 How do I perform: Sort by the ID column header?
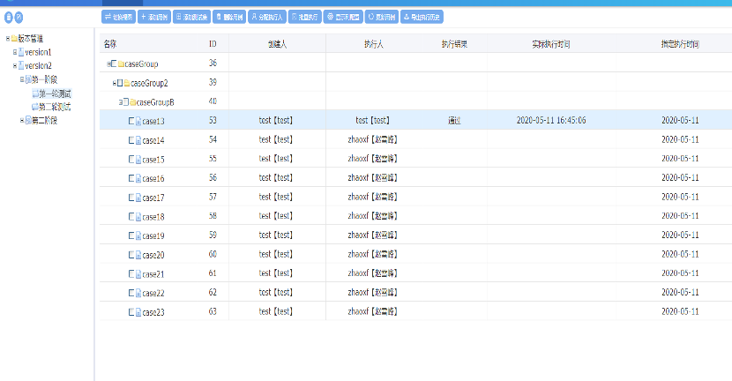click(213, 44)
